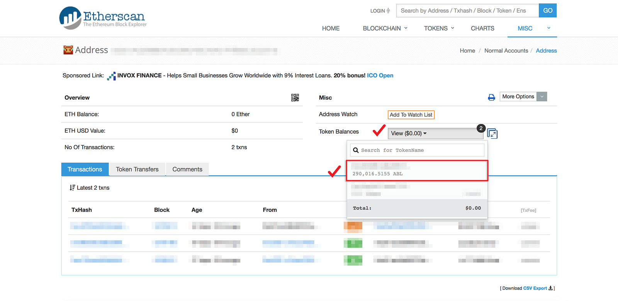Viewport: 618px width, 301px height.
Task: Focus the main address search field
Action: pos(467,10)
